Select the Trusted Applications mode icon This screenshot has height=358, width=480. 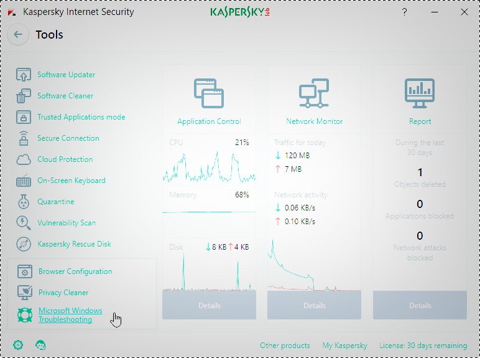coord(23,117)
